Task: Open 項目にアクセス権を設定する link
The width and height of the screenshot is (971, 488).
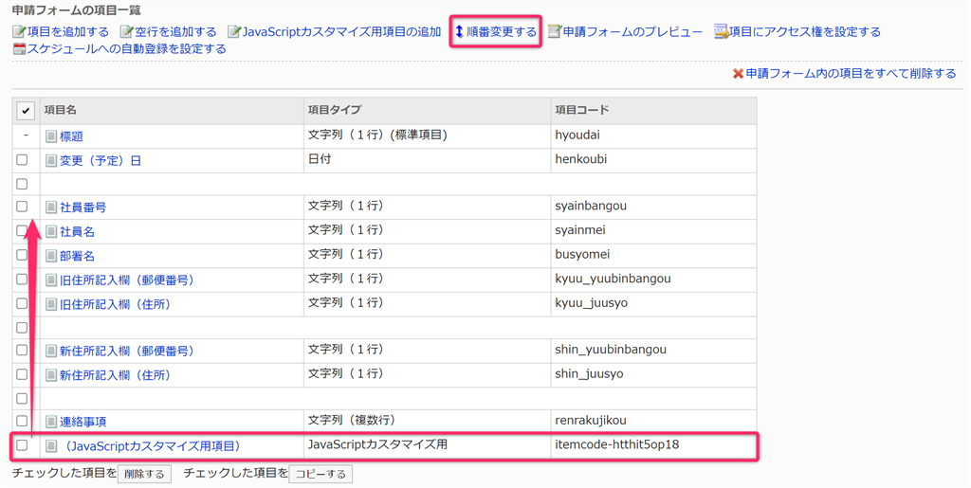Action: pyautogui.click(x=805, y=31)
